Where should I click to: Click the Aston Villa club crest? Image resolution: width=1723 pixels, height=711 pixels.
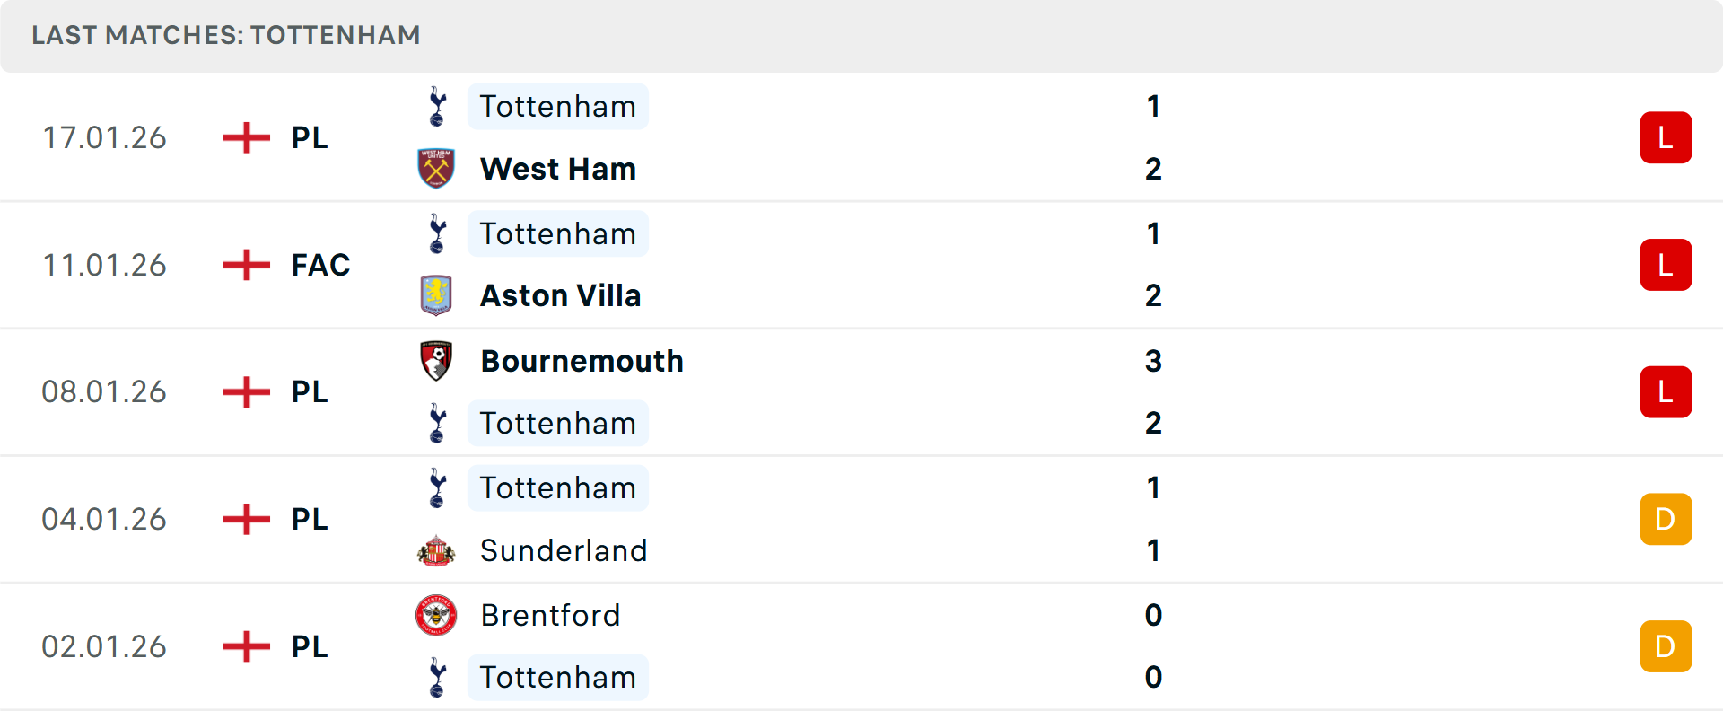pos(436,295)
